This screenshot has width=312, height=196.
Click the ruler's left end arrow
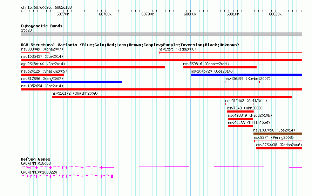22,11
